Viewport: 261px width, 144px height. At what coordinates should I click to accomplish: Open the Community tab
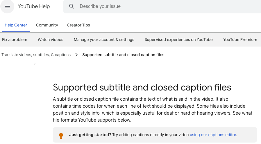click(47, 25)
